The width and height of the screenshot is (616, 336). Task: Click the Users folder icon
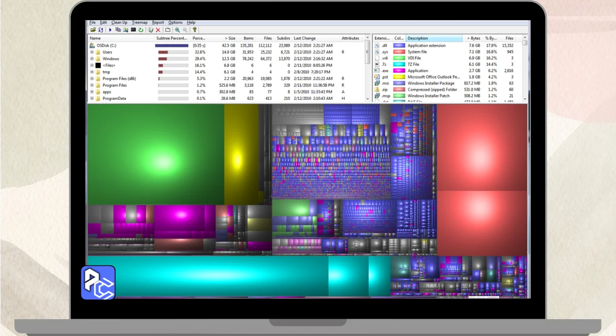[x=98, y=52]
